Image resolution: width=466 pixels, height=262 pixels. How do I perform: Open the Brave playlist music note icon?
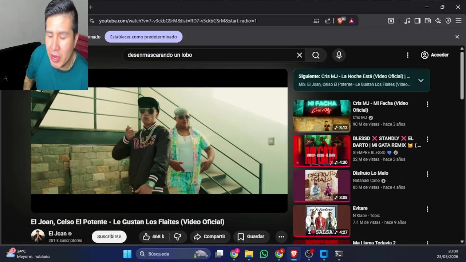(x=407, y=21)
